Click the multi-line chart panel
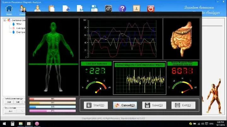The width and height of the screenshot is (227, 127). [121, 39]
